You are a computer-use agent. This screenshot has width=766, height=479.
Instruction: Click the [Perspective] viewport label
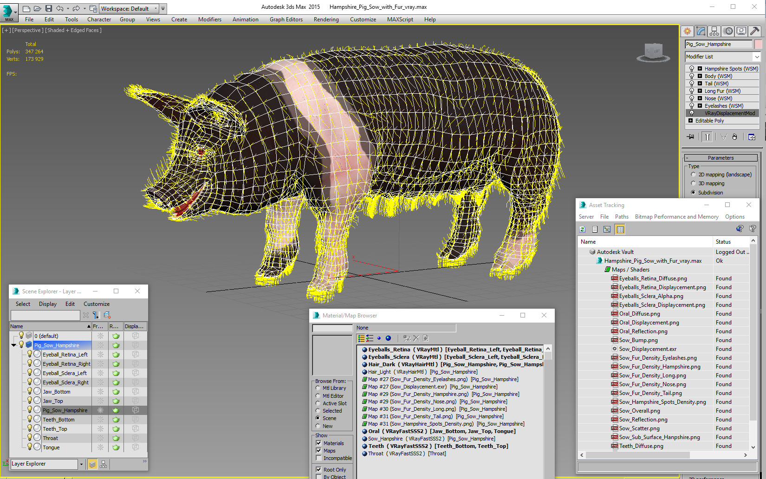pos(28,30)
